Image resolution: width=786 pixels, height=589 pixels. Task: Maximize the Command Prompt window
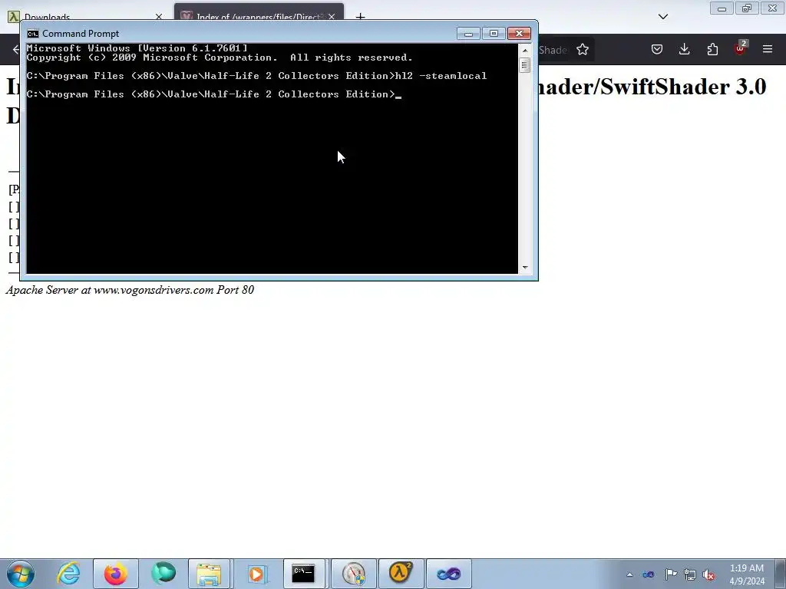494,34
